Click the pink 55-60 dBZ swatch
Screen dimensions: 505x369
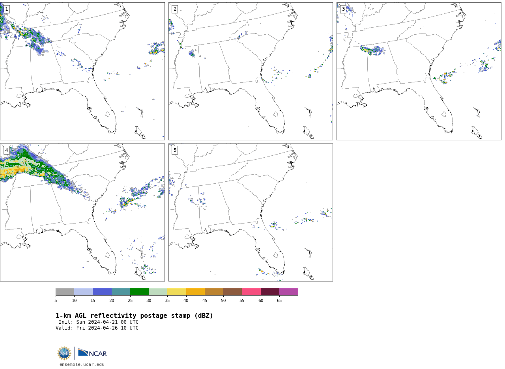point(251,292)
